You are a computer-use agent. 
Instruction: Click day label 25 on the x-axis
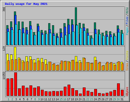pos(99,99)
